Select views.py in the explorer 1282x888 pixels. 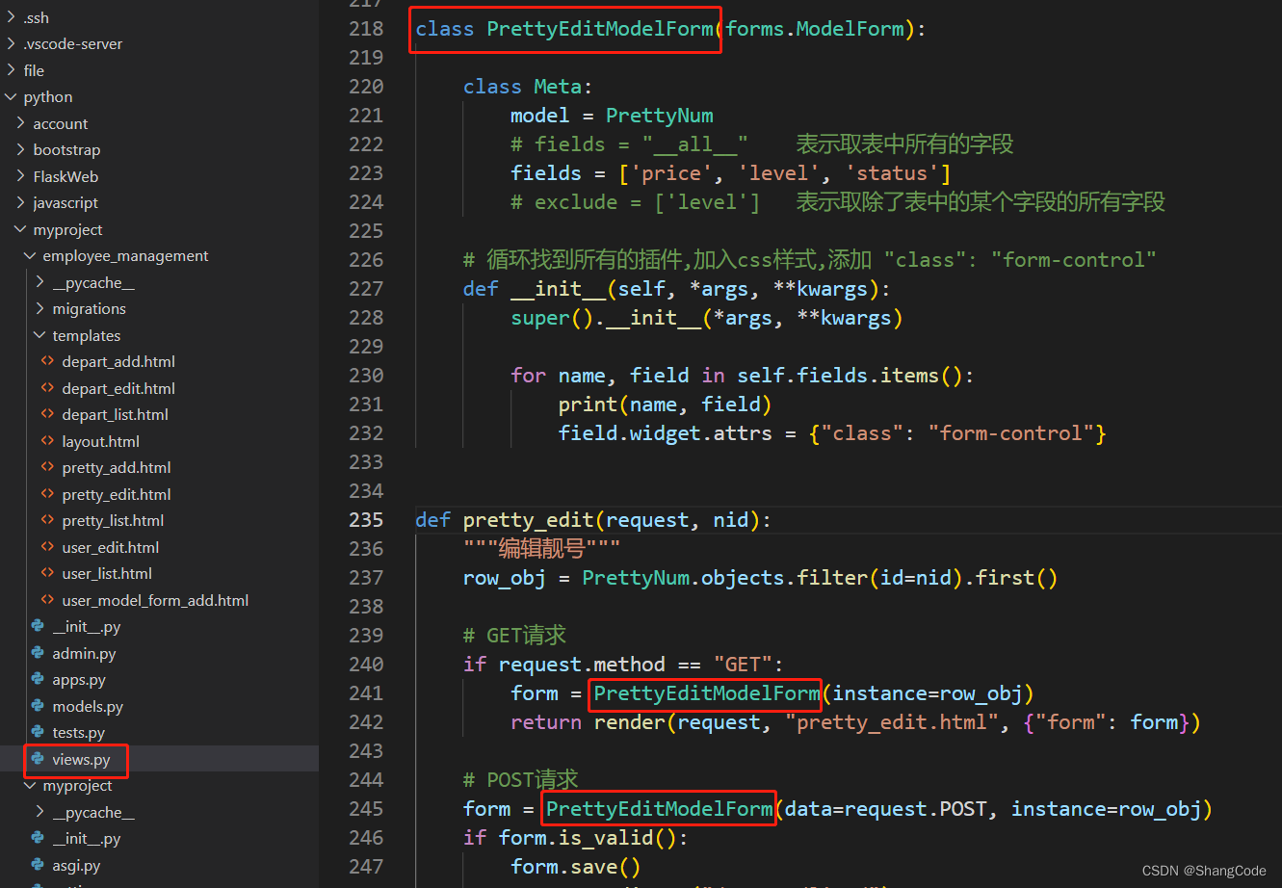81,759
